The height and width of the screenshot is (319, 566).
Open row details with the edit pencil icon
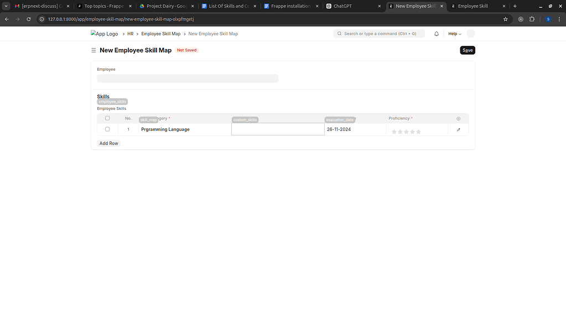click(x=458, y=129)
